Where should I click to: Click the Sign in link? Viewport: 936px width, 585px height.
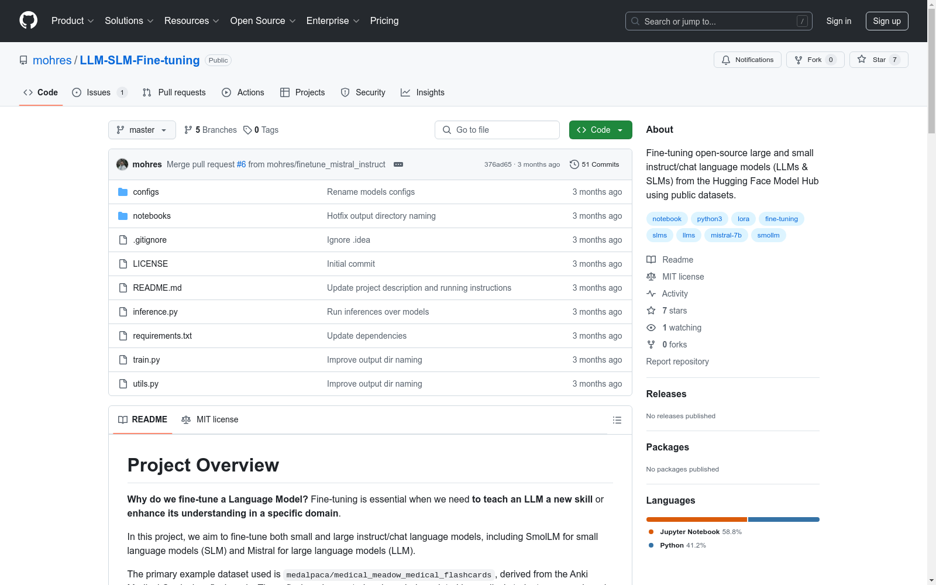[x=839, y=21]
